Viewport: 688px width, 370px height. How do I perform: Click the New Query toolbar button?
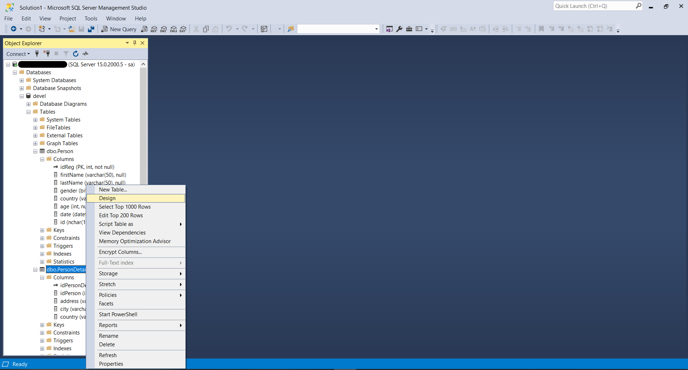tap(119, 29)
